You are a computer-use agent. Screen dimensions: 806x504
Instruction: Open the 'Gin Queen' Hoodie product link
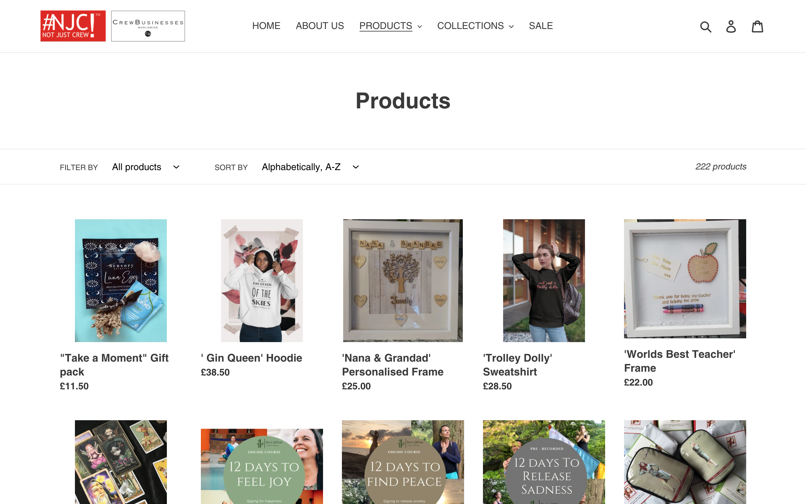(x=252, y=358)
